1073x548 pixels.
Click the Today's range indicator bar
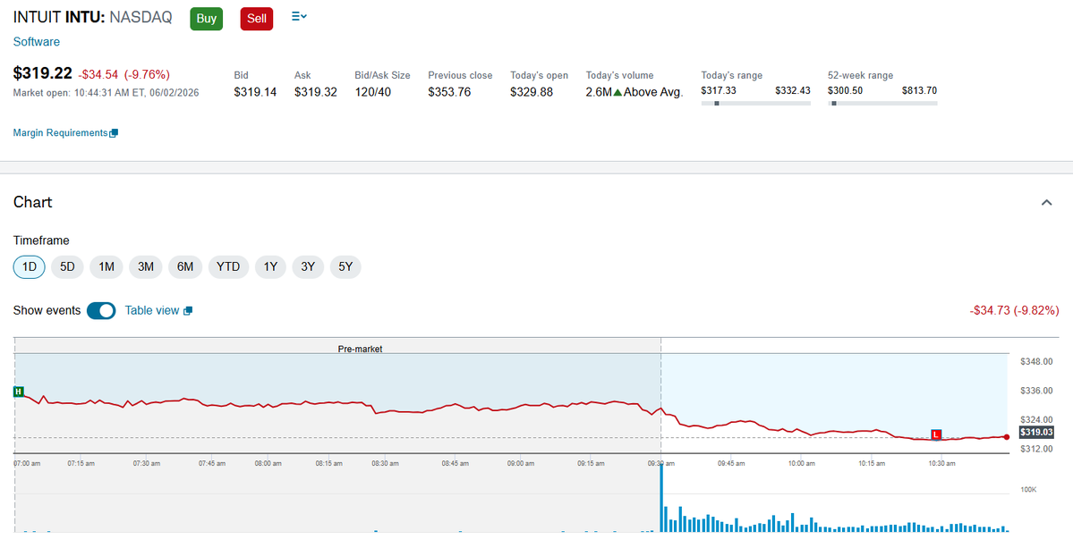pyautogui.click(x=755, y=103)
